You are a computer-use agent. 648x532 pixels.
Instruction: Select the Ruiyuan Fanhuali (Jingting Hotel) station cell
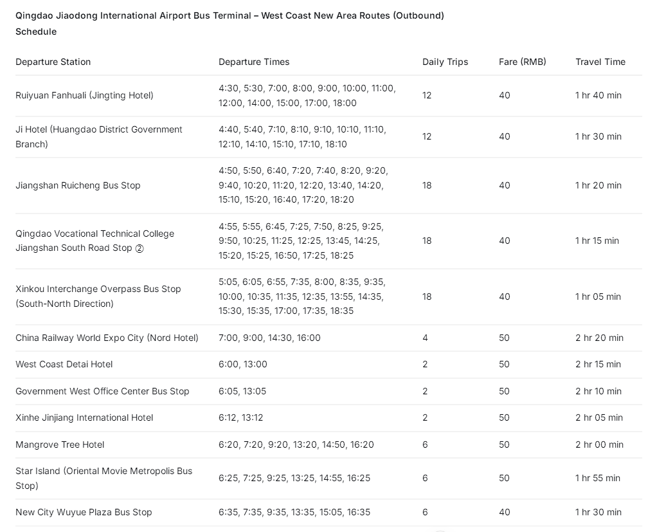pyautogui.click(x=84, y=96)
